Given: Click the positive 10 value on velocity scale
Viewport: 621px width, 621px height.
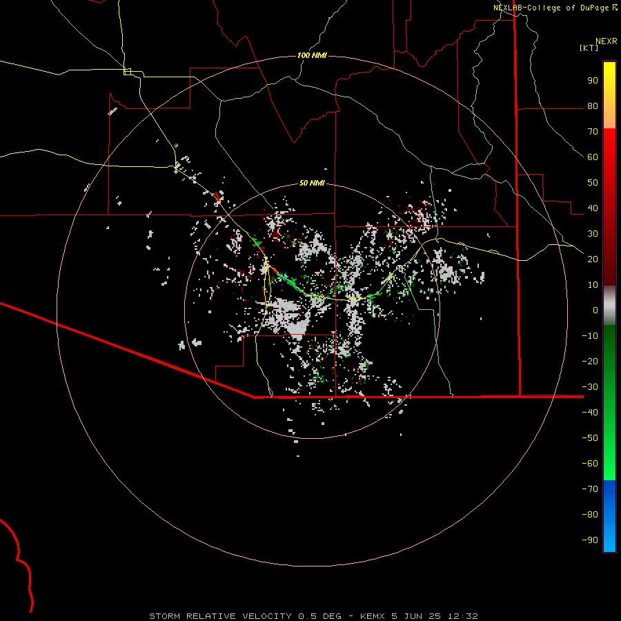Looking at the screenshot, I should click(x=593, y=285).
